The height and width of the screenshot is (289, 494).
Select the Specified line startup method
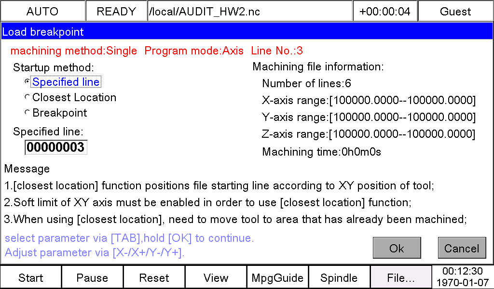pos(62,82)
